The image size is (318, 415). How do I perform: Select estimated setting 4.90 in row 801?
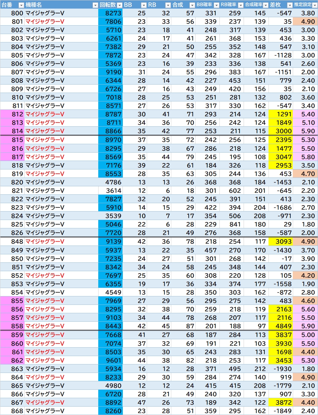click(x=305, y=22)
